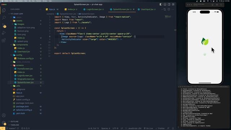The width and height of the screenshot is (231, 130).
Task: Open LoginScreen.jsx in explorer tree
Action: point(25,75)
